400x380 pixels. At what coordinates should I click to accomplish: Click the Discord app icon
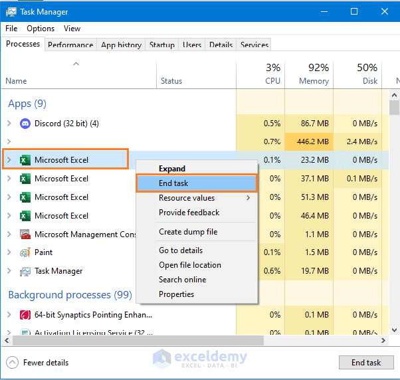pyautogui.click(x=25, y=124)
